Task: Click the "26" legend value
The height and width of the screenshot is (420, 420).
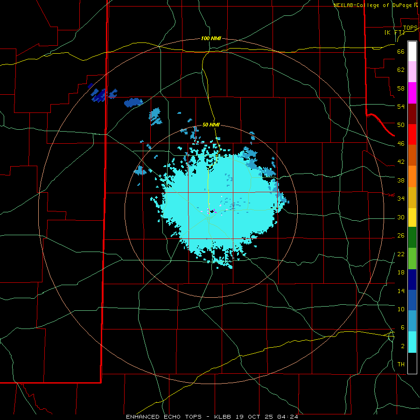Action: (x=401, y=236)
